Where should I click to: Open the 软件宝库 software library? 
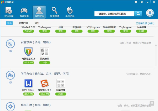(x=9, y=12)
